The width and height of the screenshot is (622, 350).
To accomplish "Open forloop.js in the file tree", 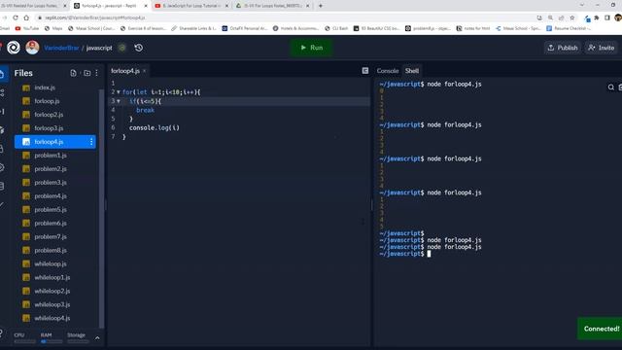I will coord(55,101).
